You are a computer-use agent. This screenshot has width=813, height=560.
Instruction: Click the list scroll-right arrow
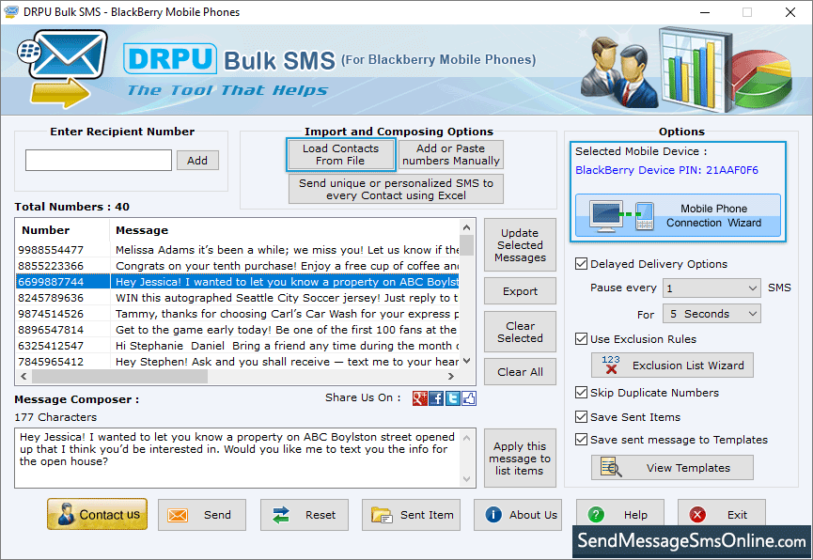(x=451, y=377)
